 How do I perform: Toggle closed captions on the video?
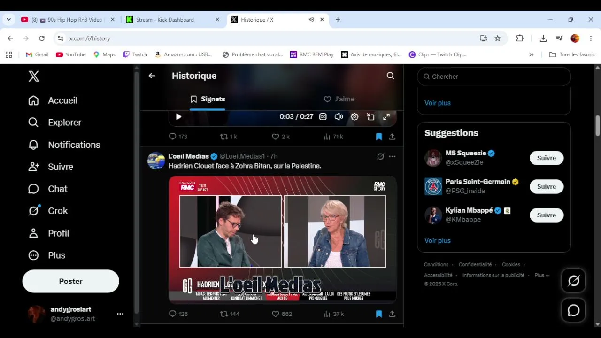click(x=323, y=117)
